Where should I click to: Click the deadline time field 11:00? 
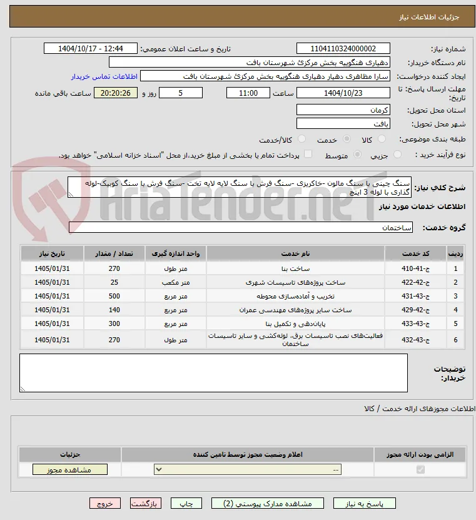[248, 93]
